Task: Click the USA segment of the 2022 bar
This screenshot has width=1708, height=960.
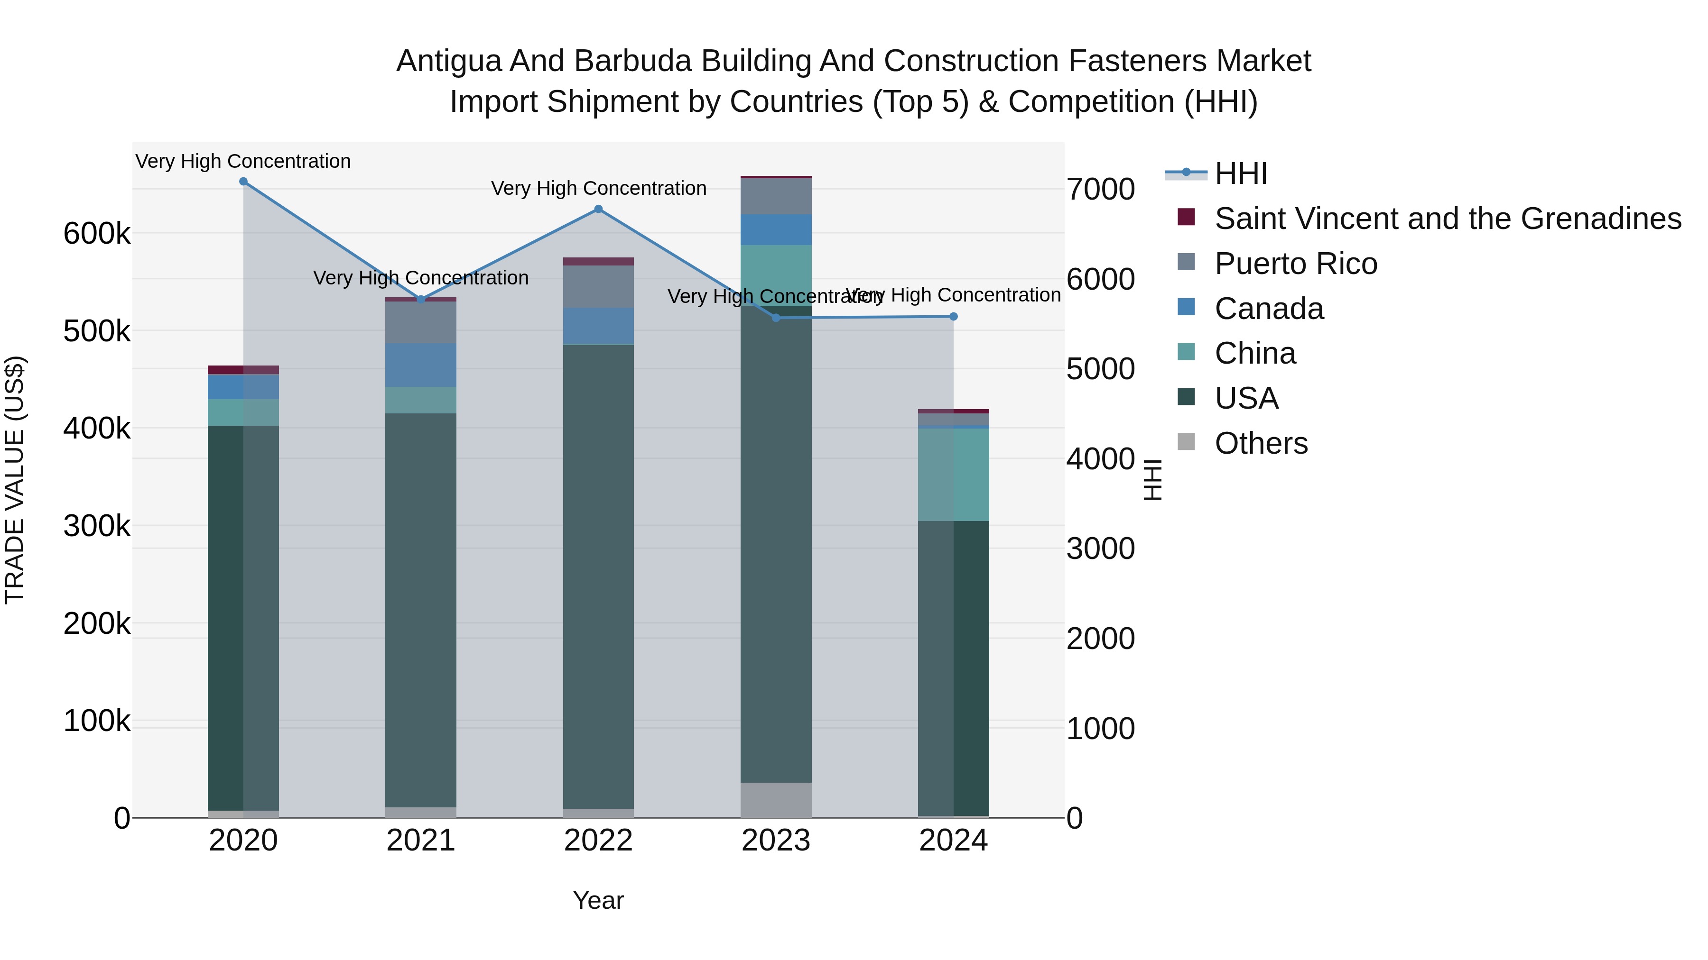Action: 599,577
